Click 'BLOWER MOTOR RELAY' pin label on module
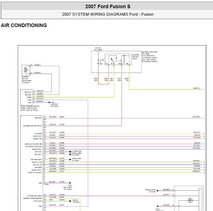This screenshot has width=213, height=211. click(33, 126)
